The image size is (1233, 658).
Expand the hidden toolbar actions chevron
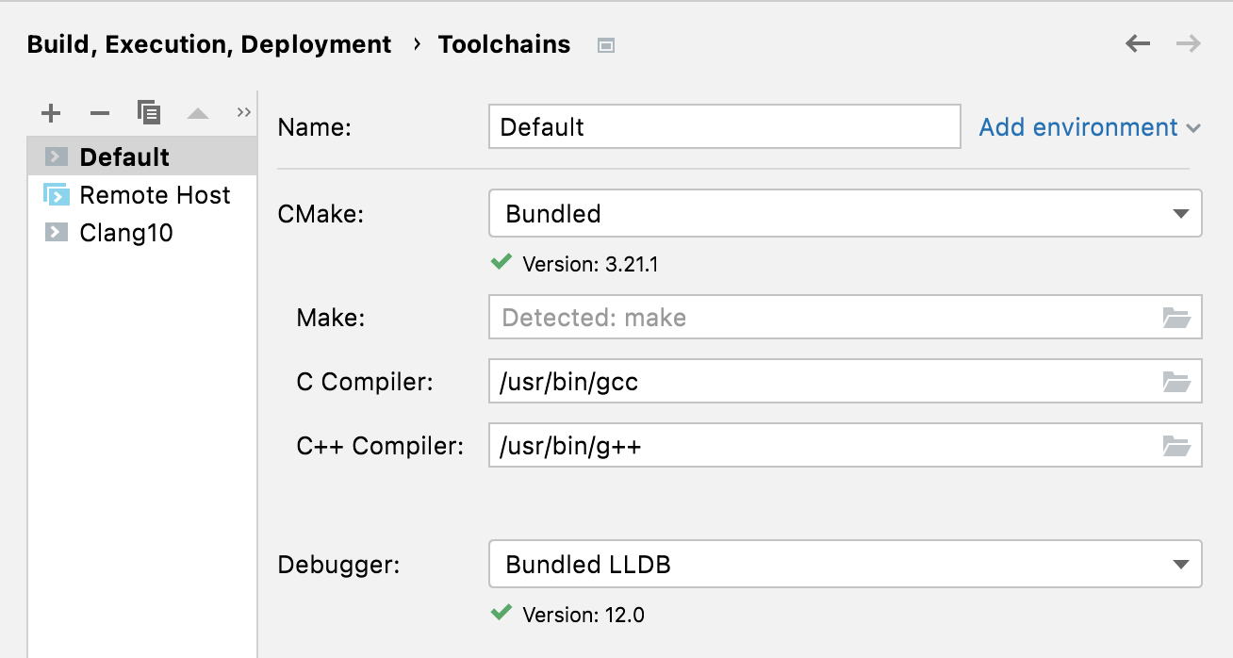243,111
